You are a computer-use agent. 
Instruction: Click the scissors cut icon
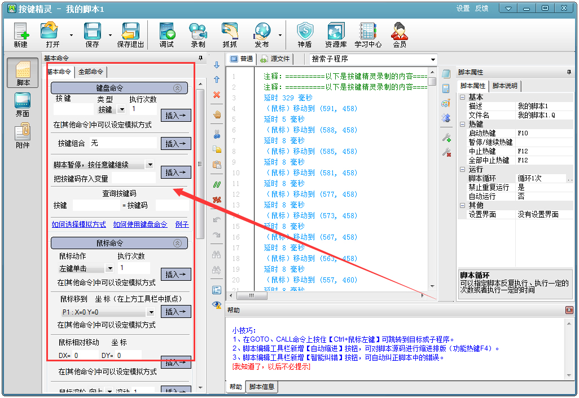tap(217, 134)
